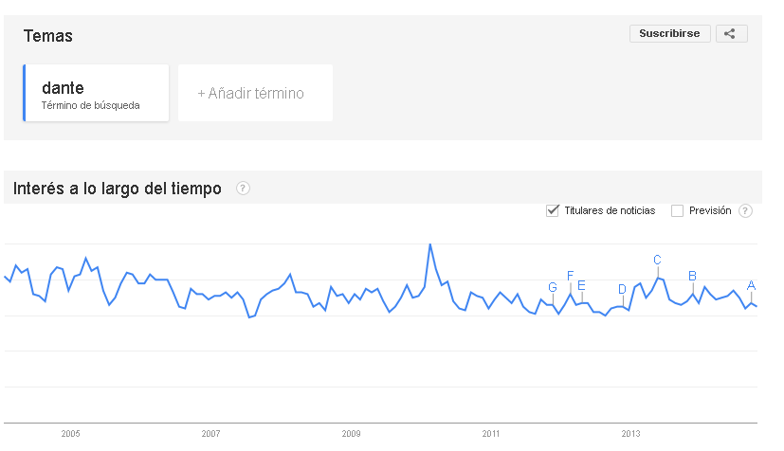Uncheck the Titulares de noticias checkbox
The image size is (784, 451).
[552, 210]
